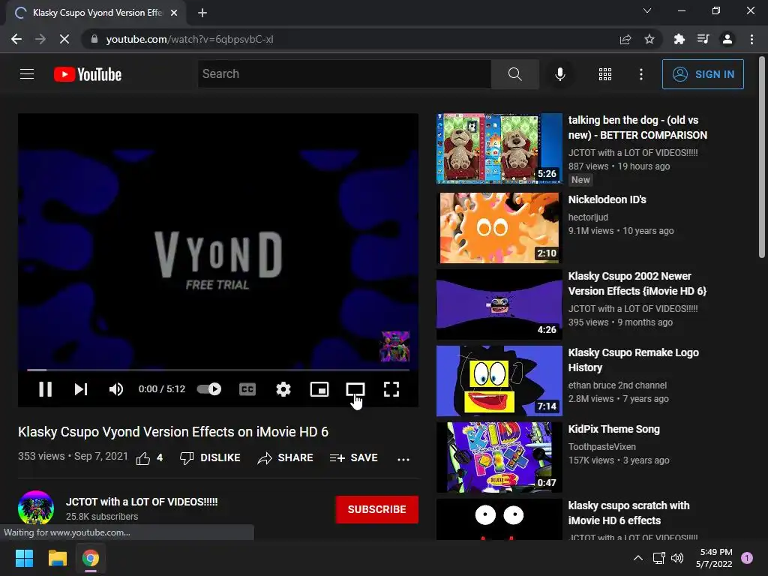Click the red SUBSCRIBE button
Image resolution: width=768 pixels, height=576 pixels.
[x=376, y=509]
